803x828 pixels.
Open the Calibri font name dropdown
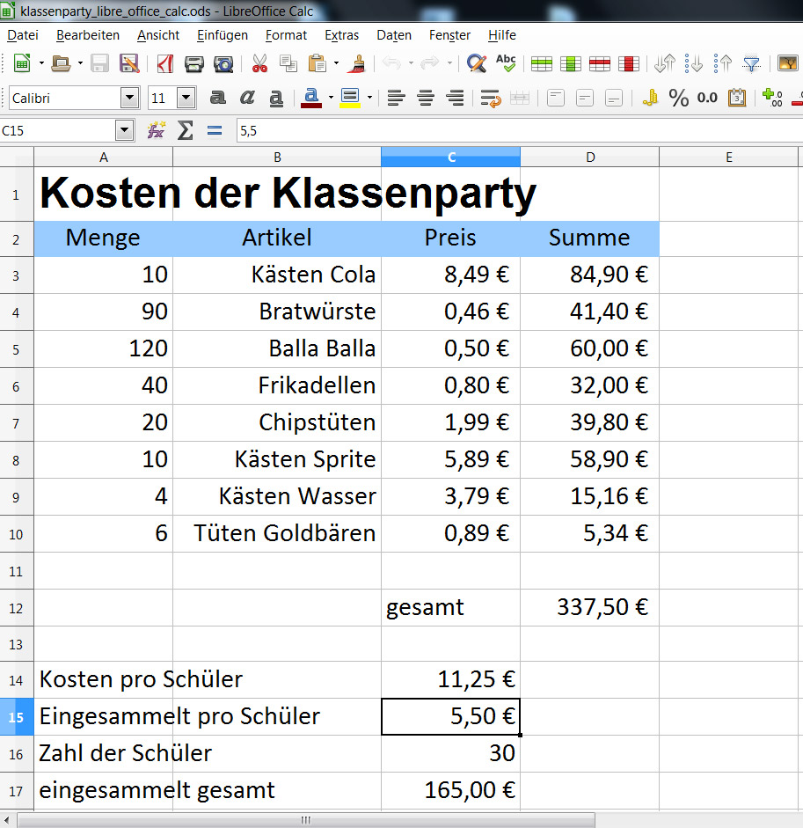tap(130, 98)
